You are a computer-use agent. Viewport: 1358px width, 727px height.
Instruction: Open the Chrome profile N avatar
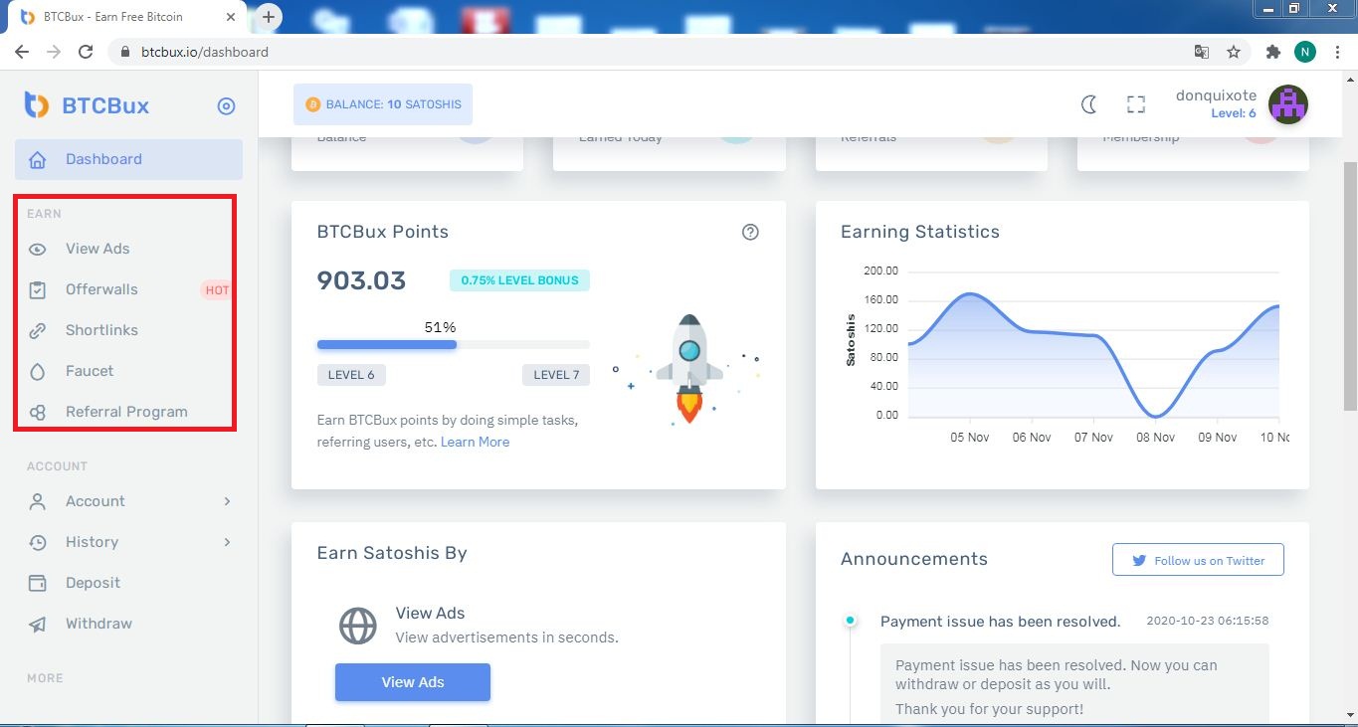tap(1304, 52)
